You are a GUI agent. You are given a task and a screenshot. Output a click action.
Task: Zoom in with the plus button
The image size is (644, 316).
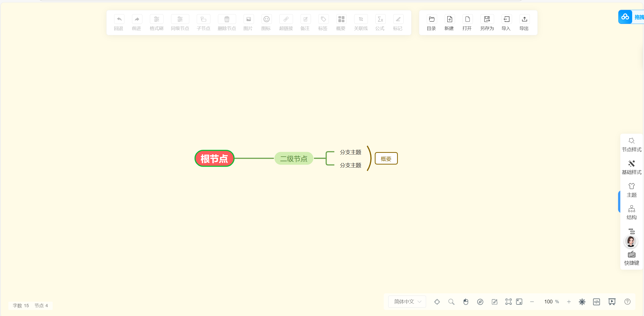point(569,302)
